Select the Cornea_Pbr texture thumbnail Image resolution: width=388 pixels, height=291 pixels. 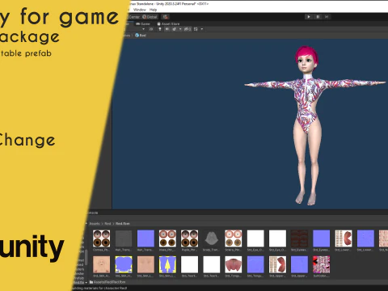pyautogui.click(x=101, y=238)
